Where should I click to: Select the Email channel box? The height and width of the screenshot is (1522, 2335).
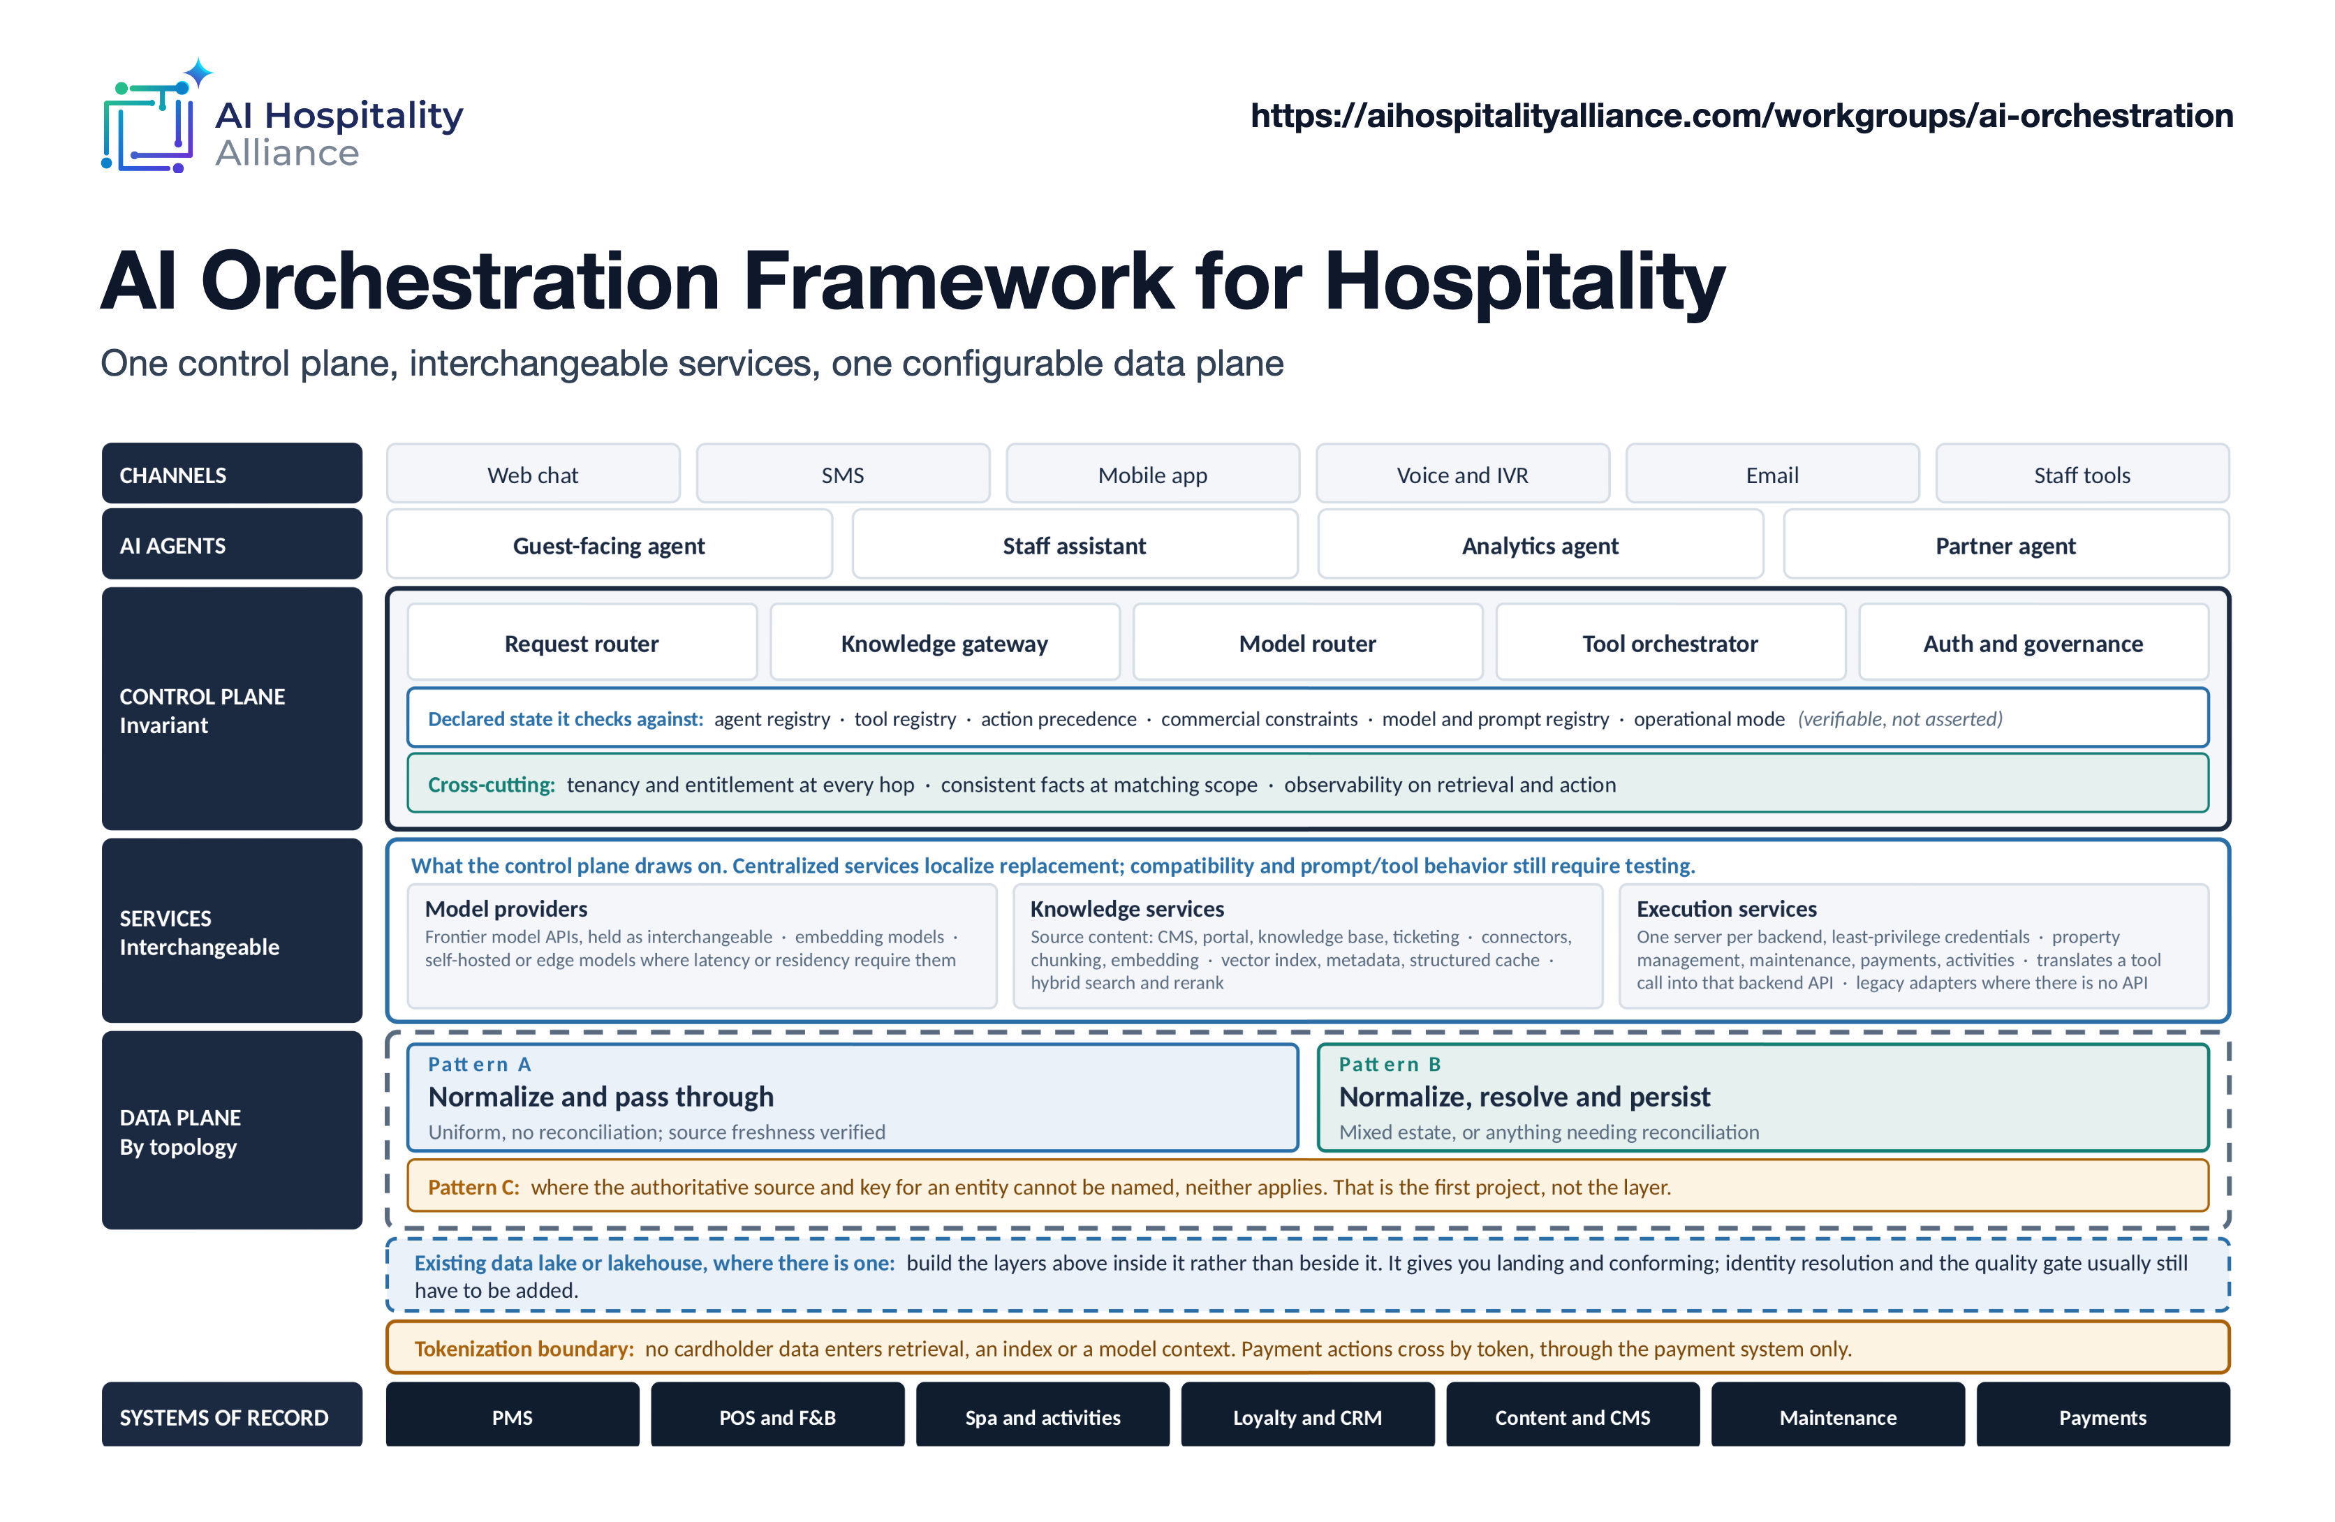coord(1773,475)
